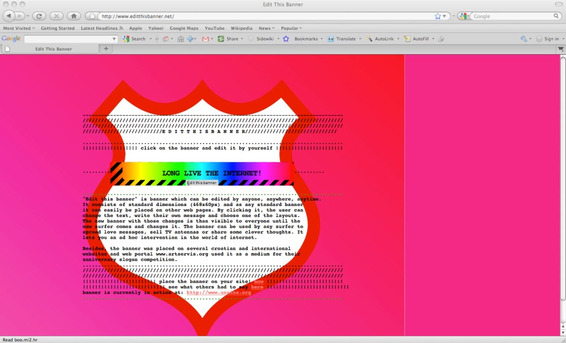Switch to the Edit This Banner tab
Screen dimensions: 566x343
53,49
